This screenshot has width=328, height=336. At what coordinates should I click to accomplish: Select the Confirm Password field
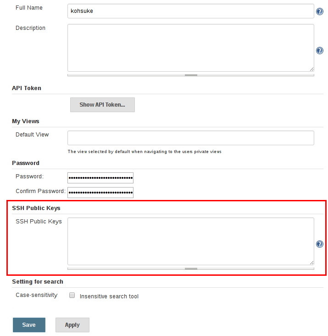tap(100, 192)
